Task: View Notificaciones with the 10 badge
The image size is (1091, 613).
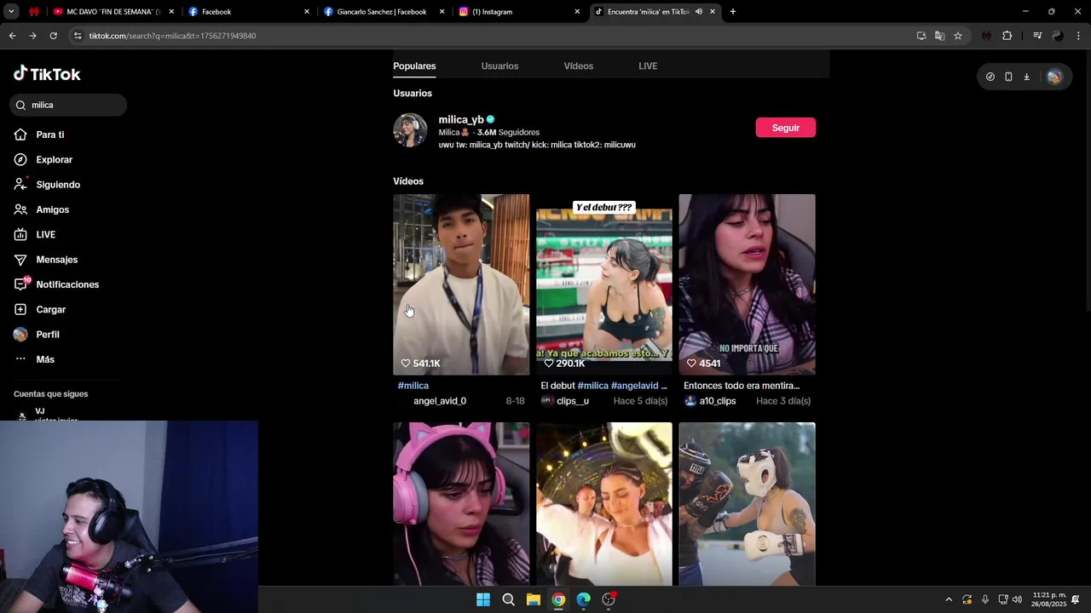Action: coord(67,284)
